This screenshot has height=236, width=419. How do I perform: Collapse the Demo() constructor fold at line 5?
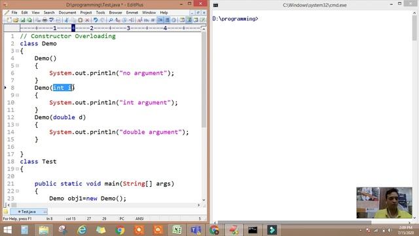18,66
